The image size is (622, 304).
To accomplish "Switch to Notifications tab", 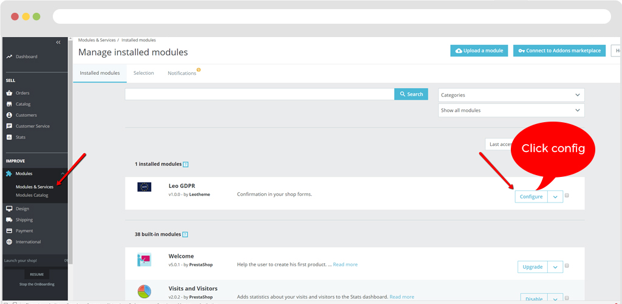I will [182, 74].
